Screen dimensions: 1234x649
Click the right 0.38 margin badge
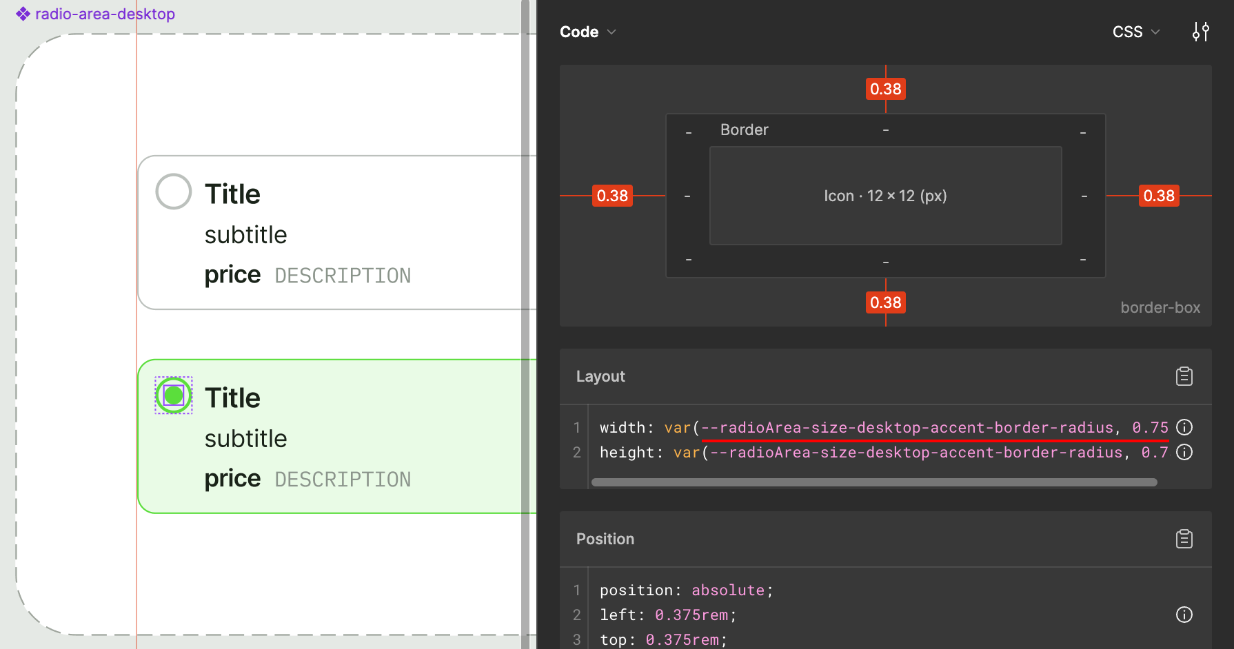point(1159,196)
